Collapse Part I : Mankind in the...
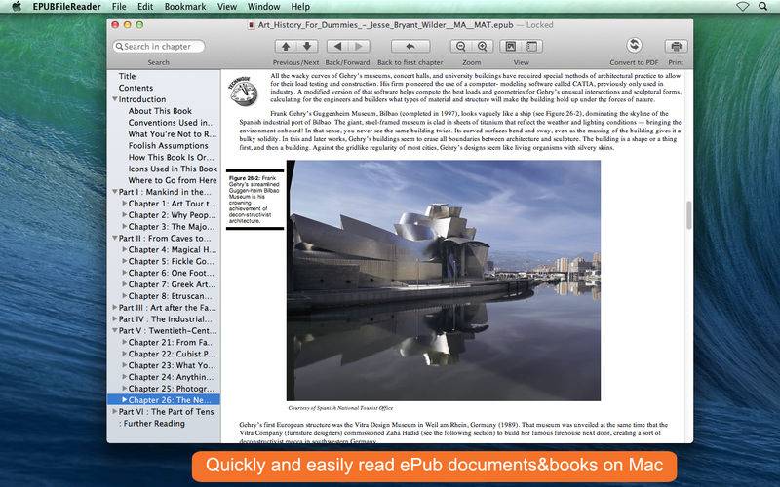Viewport: 780px width, 487px height. tap(114, 192)
